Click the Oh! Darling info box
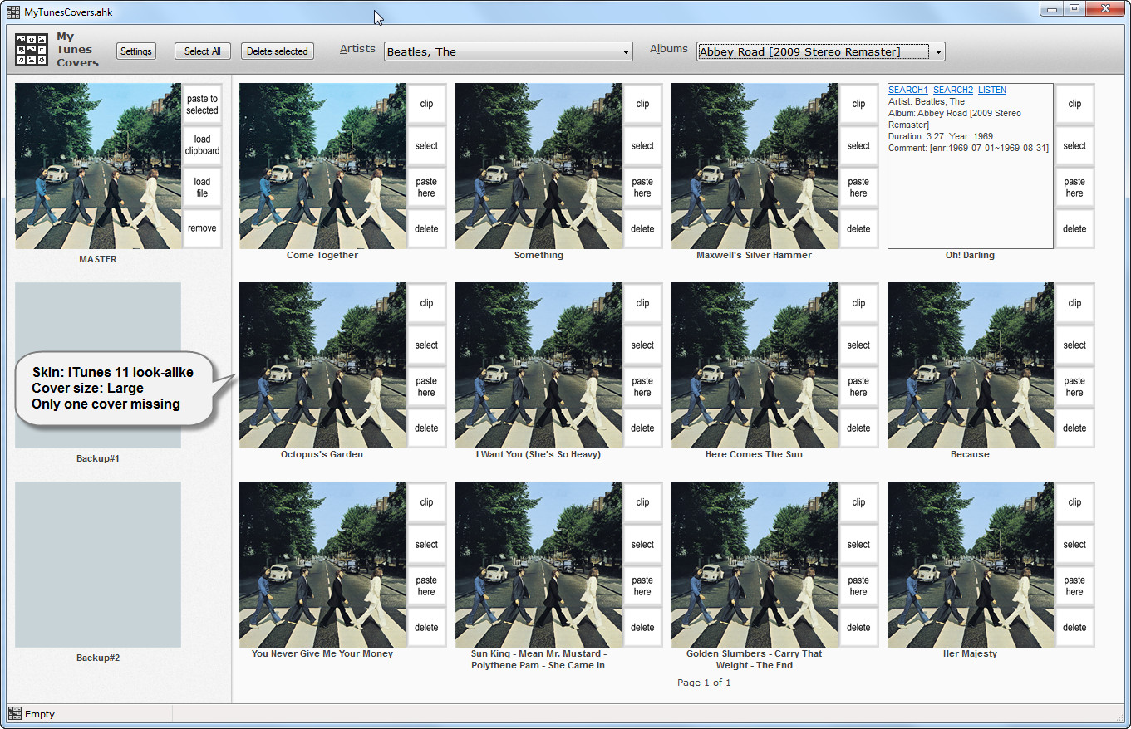This screenshot has width=1131, height=729. pyautogui.click(x=971, y=166)
